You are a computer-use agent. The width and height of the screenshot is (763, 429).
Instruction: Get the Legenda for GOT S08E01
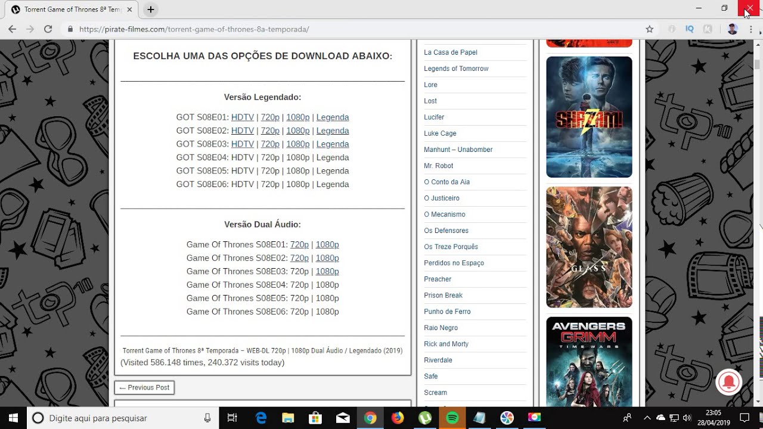(x=333, y=117)
